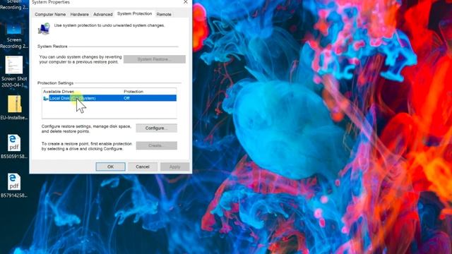Open the Computer Name tab
Image resolution: width=452 pixels, height=254 pixels.
coord(50,14)
